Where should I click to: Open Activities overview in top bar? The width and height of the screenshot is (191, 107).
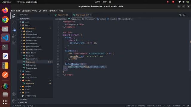7,2
